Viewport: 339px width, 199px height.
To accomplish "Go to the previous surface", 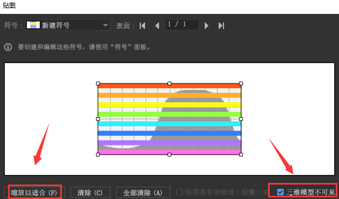I will (157, 26).
